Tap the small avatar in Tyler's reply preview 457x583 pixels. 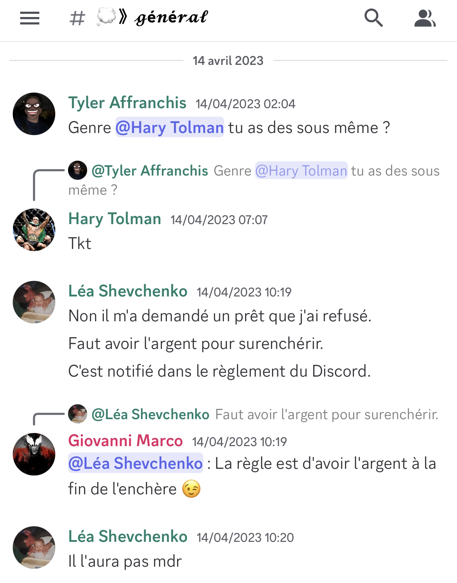pyautogui.click(x=78, y=170)
